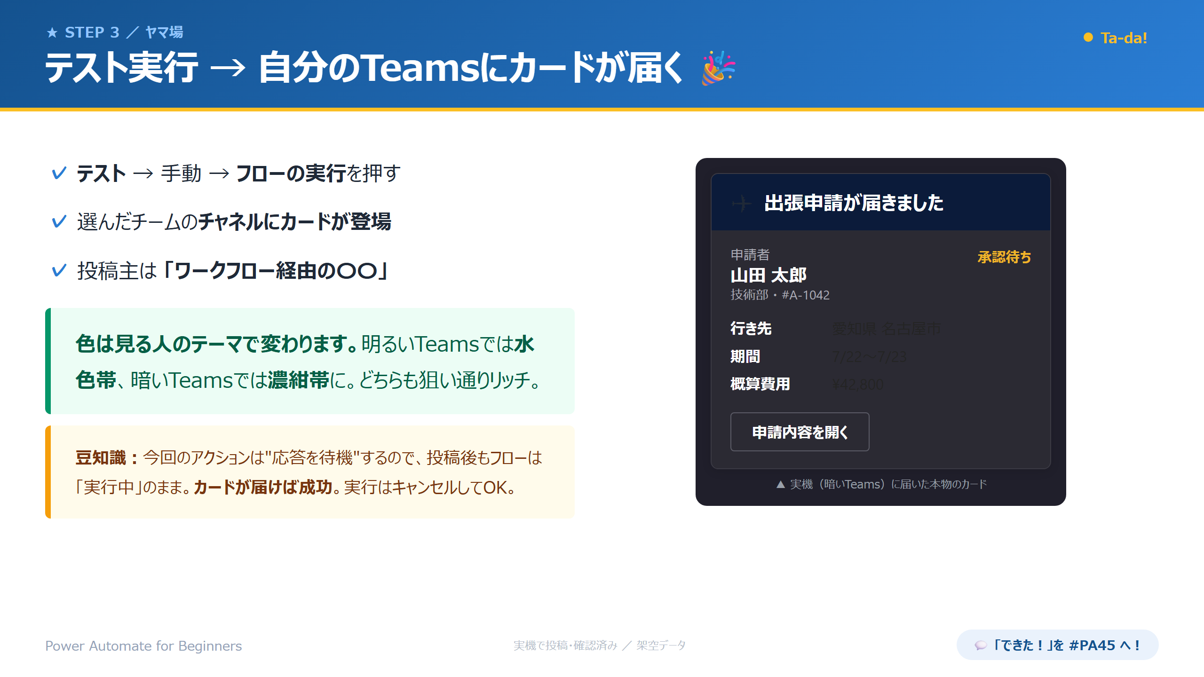The image size is (1204, 677).
Task: Click the 申請者 label
Action: tap(750, 254)
